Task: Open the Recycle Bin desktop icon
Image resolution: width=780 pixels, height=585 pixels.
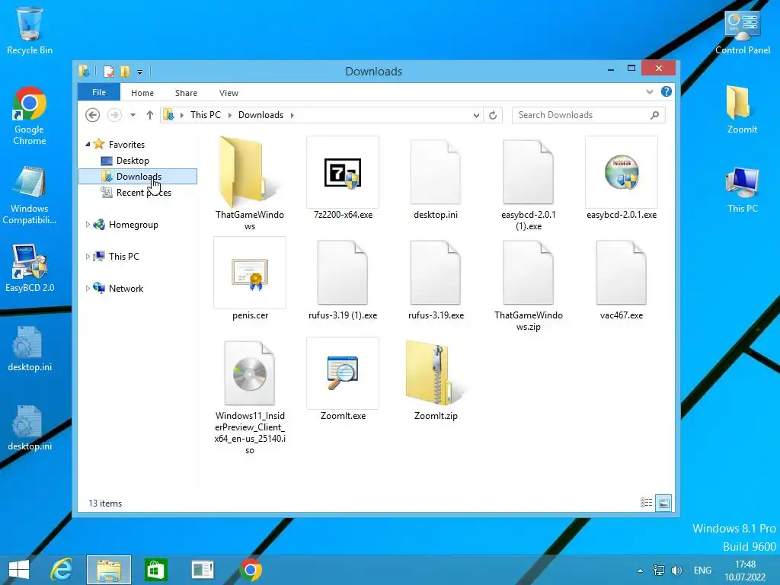Action: pos(30,30)
